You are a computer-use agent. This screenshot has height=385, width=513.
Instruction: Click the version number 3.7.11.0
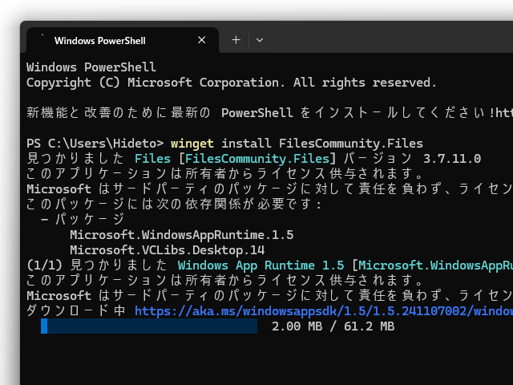point(452,159)
